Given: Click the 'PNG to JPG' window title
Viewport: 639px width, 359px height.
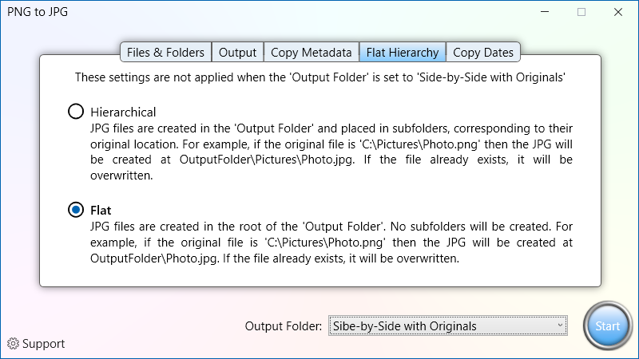Looking at the screenshot, I should [x=38, y=12].
